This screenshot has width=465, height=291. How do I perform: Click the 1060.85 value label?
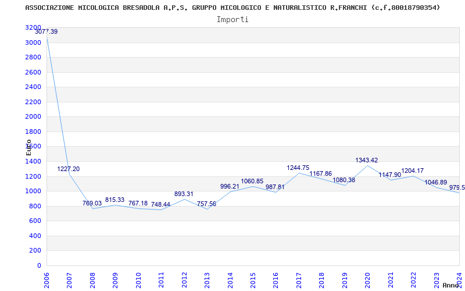coord(252,181)
